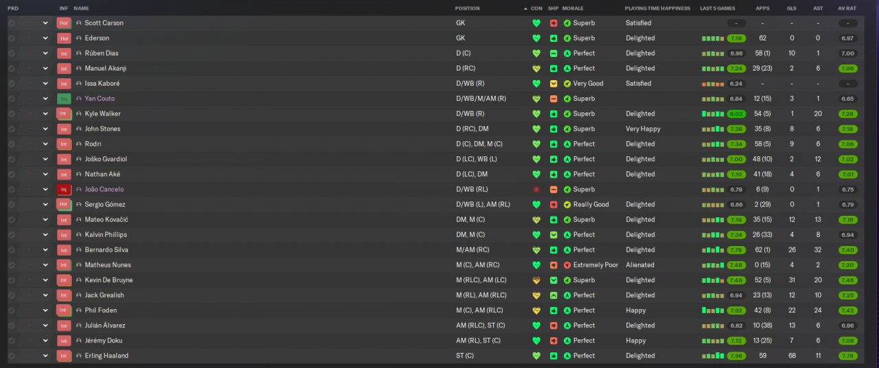
Task: Open the dropdown chevron for Rúben Dias
Action: [45, 53]
